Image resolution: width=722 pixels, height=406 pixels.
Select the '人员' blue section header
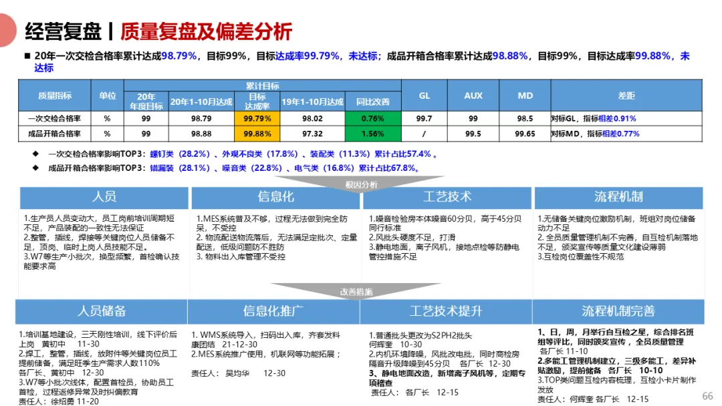click(x=104, y=197)
